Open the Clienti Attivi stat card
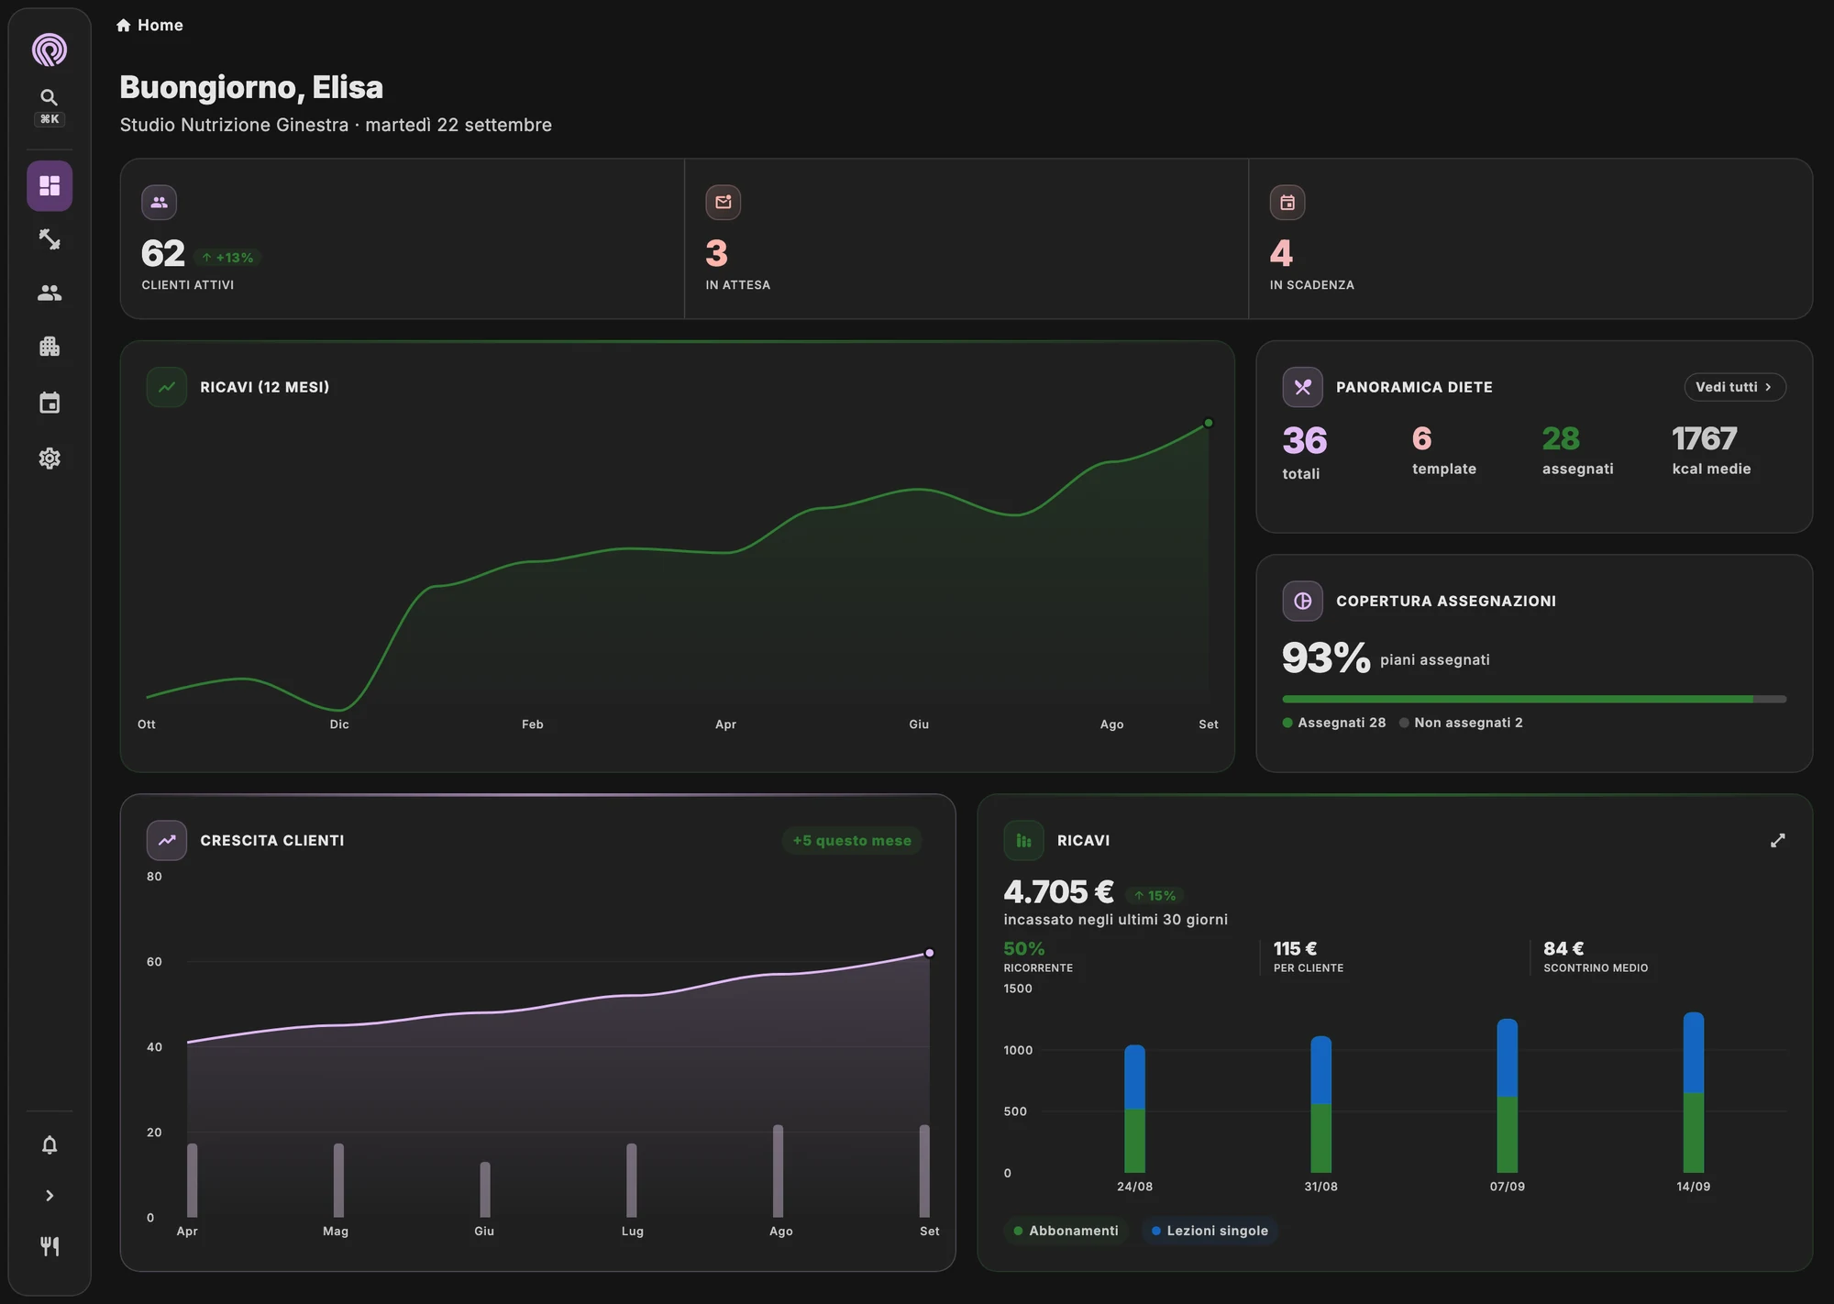 pos(403,239)
